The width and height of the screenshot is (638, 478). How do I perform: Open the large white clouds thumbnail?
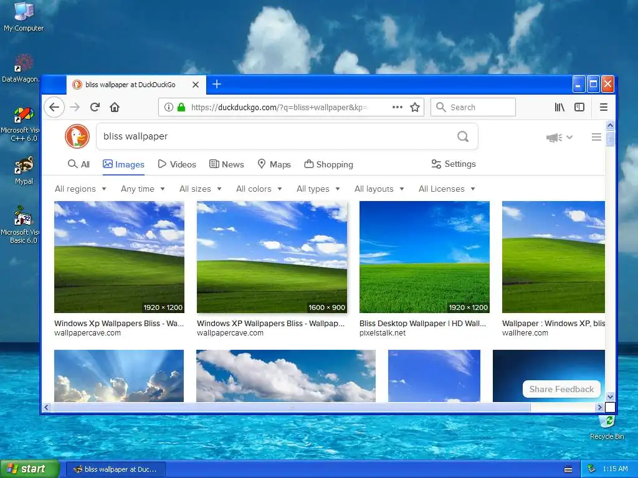(285, 376)
